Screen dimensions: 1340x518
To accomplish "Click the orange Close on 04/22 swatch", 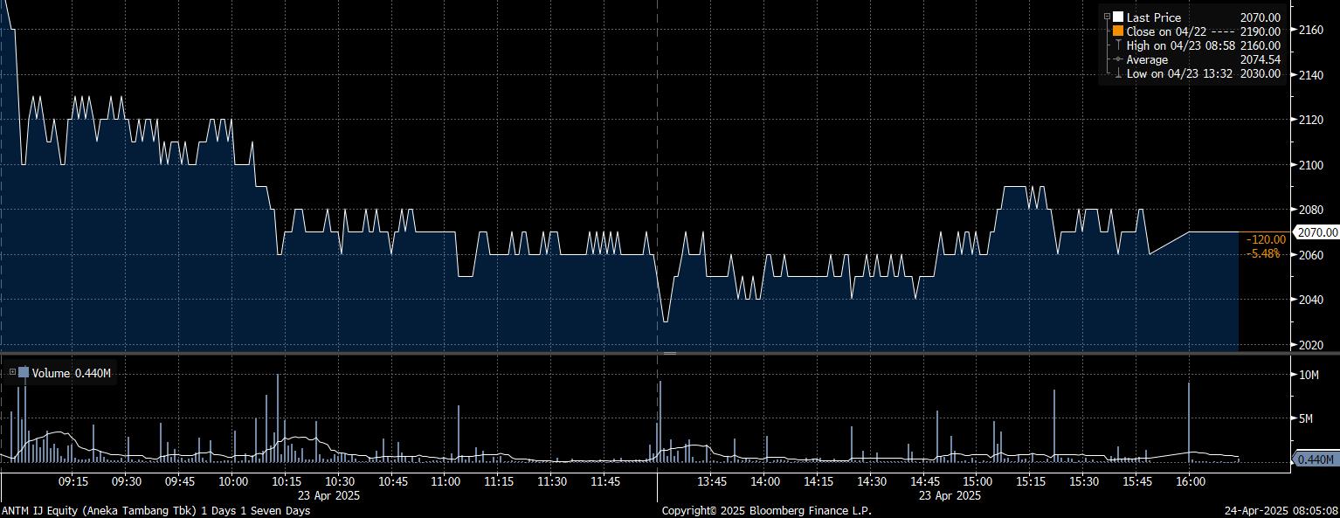I will point(1117,31).
